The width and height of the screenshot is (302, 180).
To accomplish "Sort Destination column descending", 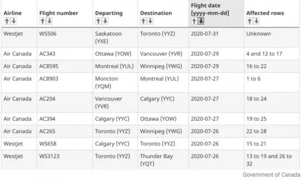I will tap(150, 21).
